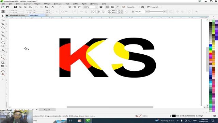Select the Arc shape mode button

104,12
